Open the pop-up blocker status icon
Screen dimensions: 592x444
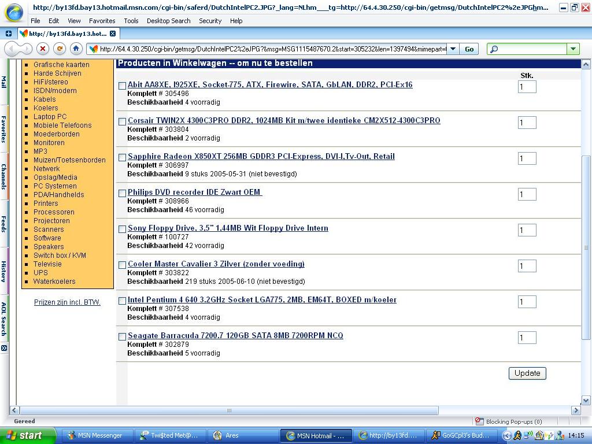[479, 421]
